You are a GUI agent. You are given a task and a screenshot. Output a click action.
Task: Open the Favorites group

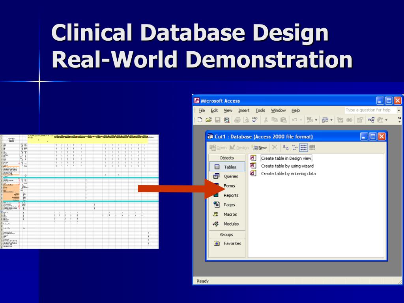tap(227, 243)
